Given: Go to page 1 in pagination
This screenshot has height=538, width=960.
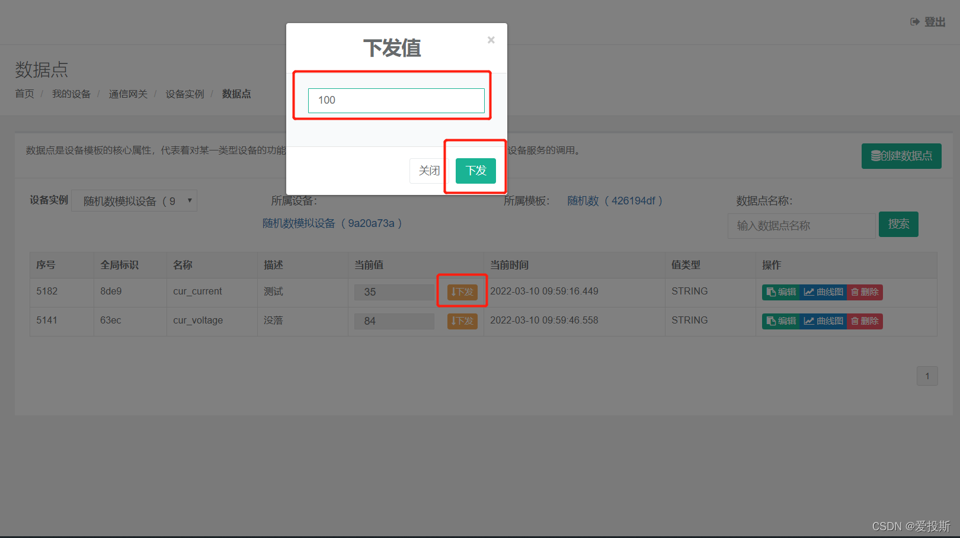Looking at the screenshot, I should tap(927, 376).
